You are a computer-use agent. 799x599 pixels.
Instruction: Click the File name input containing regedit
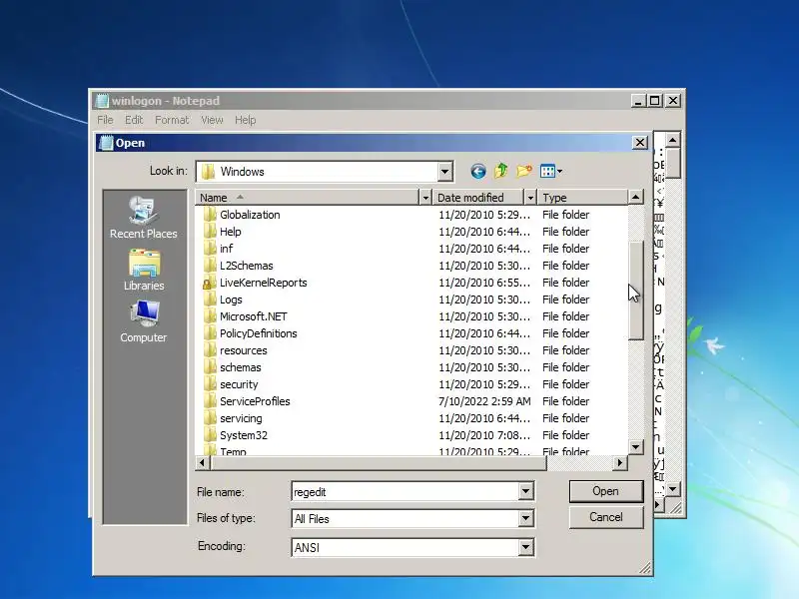point(405,491)
